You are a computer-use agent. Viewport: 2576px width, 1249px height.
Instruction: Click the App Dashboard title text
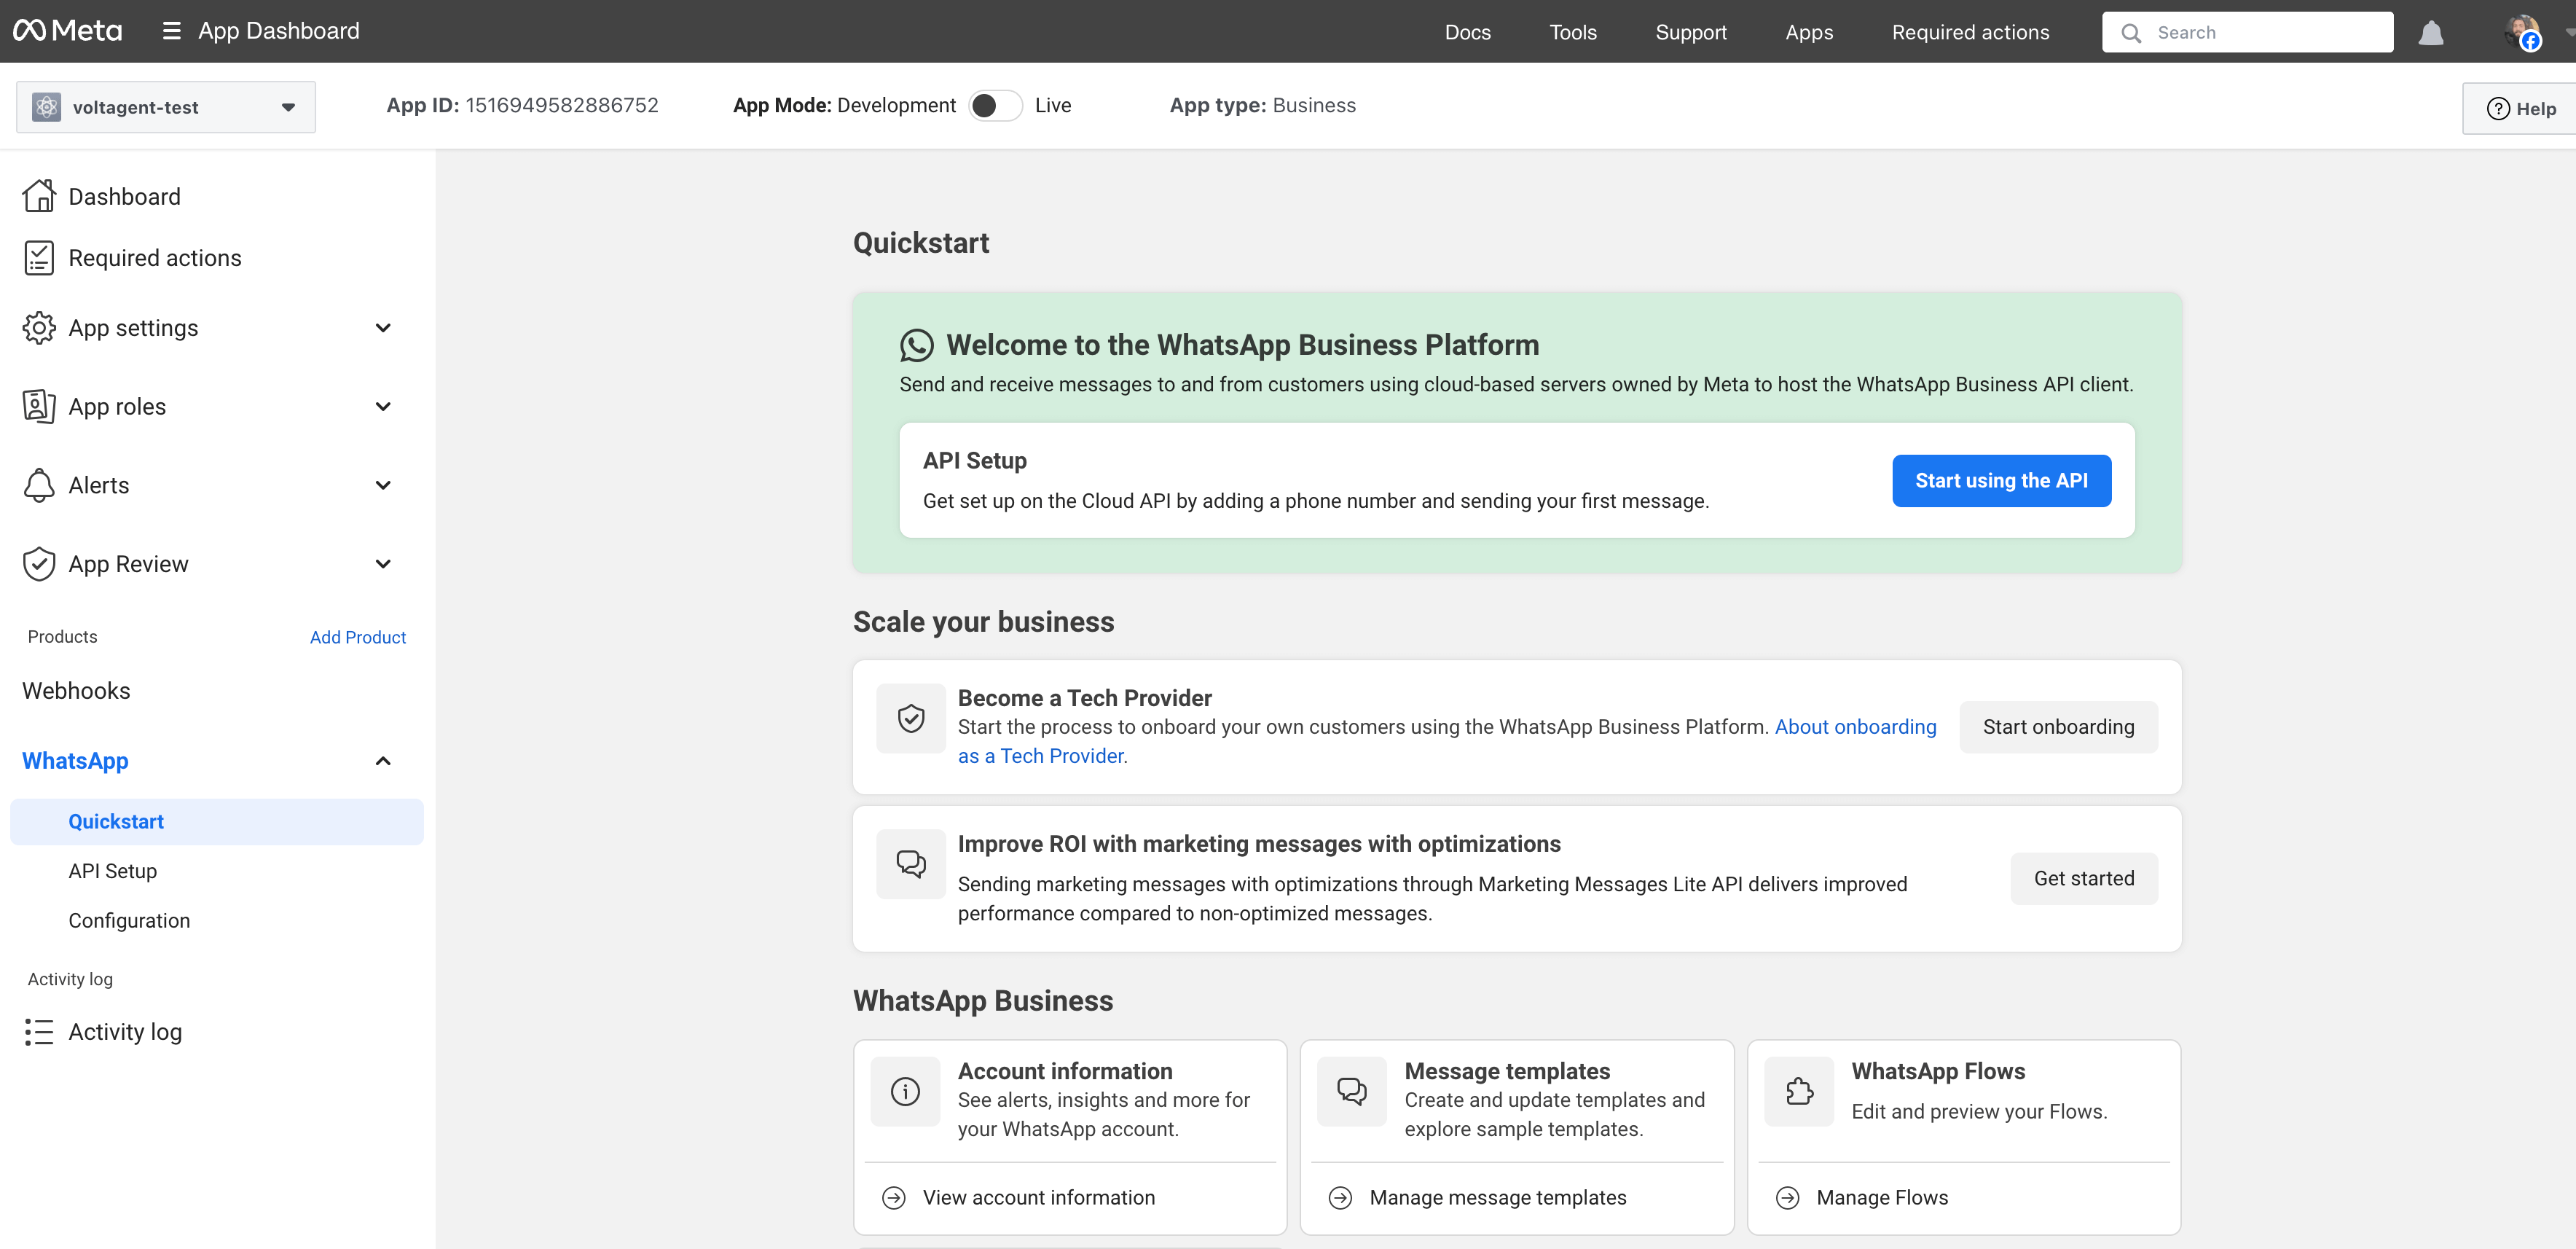[x=279, y=31]
